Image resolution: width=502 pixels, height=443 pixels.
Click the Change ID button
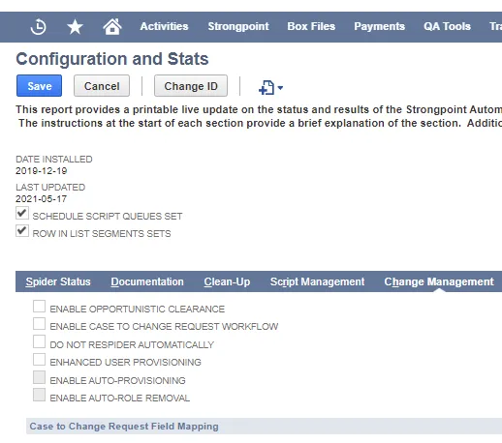pyautogui.click(x=191, y=86)
